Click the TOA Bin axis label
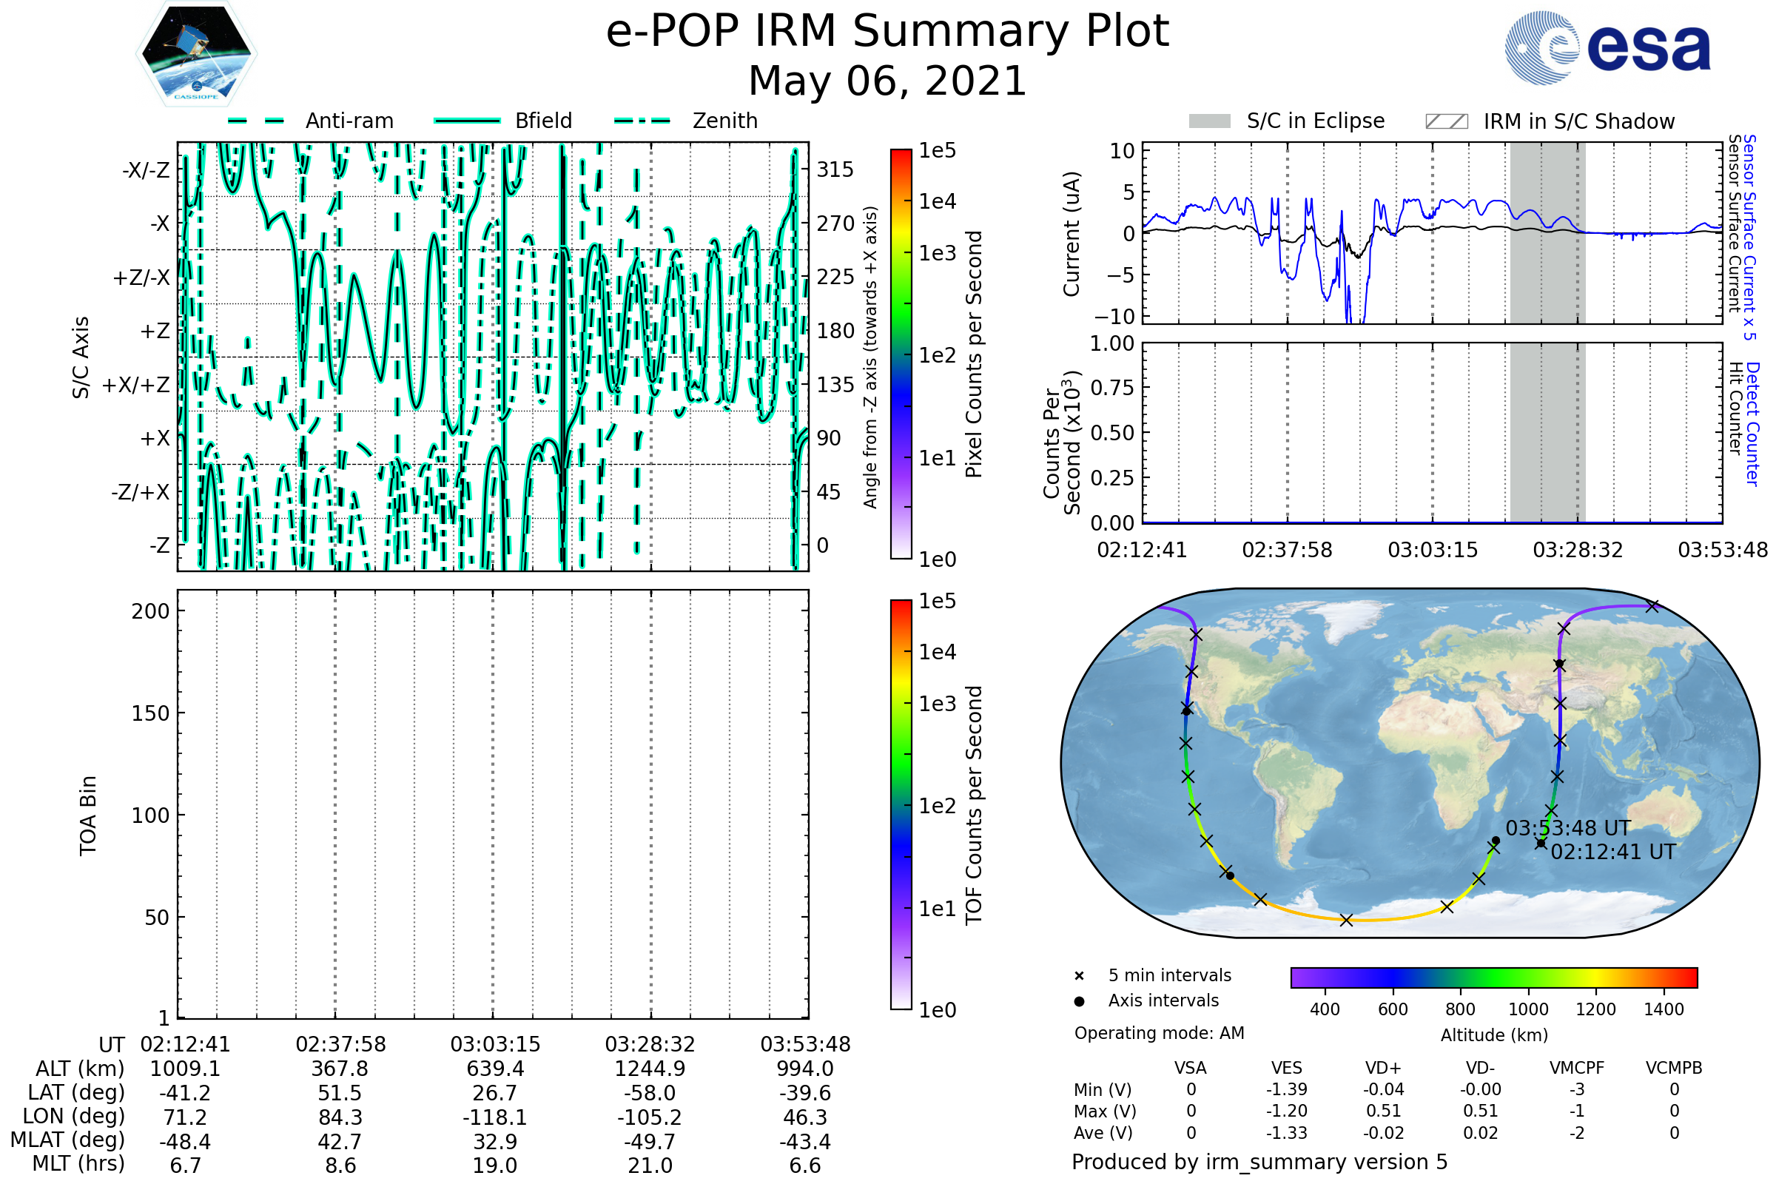The width and height of the screenshot is (1776, 1184). coord(88,815)
